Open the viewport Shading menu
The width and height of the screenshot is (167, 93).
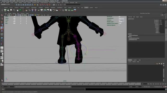coord(10,13)
